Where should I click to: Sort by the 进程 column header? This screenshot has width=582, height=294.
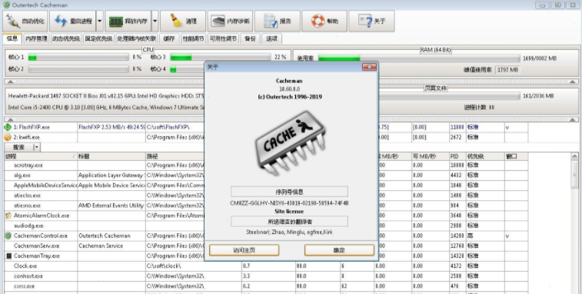[40, 156]
